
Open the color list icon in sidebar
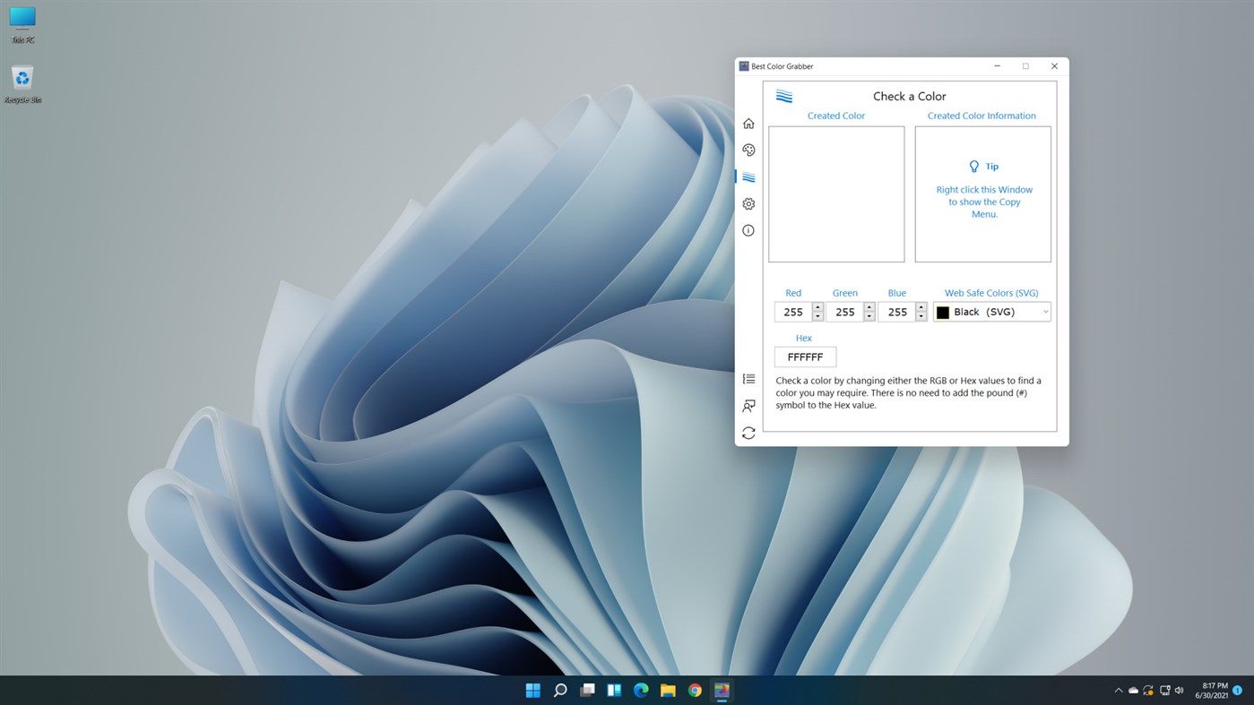[748, 378]
